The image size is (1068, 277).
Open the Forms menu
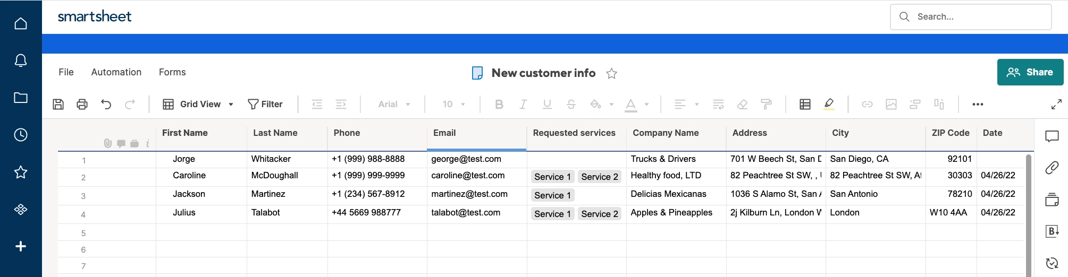coord(172,72)
